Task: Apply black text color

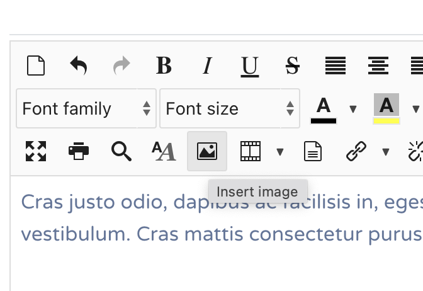Action: pyautogui.click(x=324, y=108)
